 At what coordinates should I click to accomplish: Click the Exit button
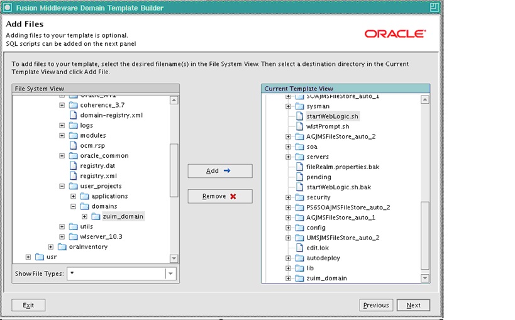(x=28, y=305)
